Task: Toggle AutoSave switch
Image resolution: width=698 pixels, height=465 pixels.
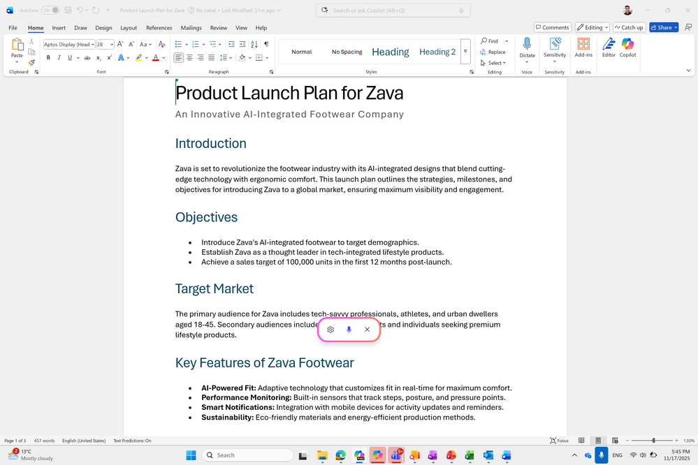Action: (50, 10)
